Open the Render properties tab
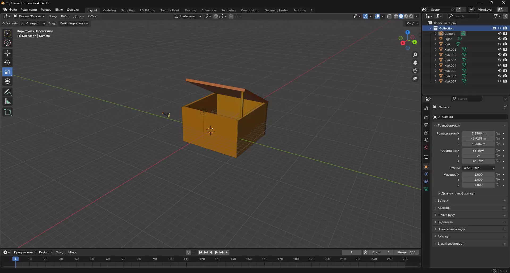This screenshot has width=510, height=273. point(426,118)
